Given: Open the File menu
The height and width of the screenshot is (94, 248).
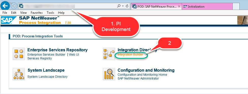Looking at the screenshot, I should 5,13.
